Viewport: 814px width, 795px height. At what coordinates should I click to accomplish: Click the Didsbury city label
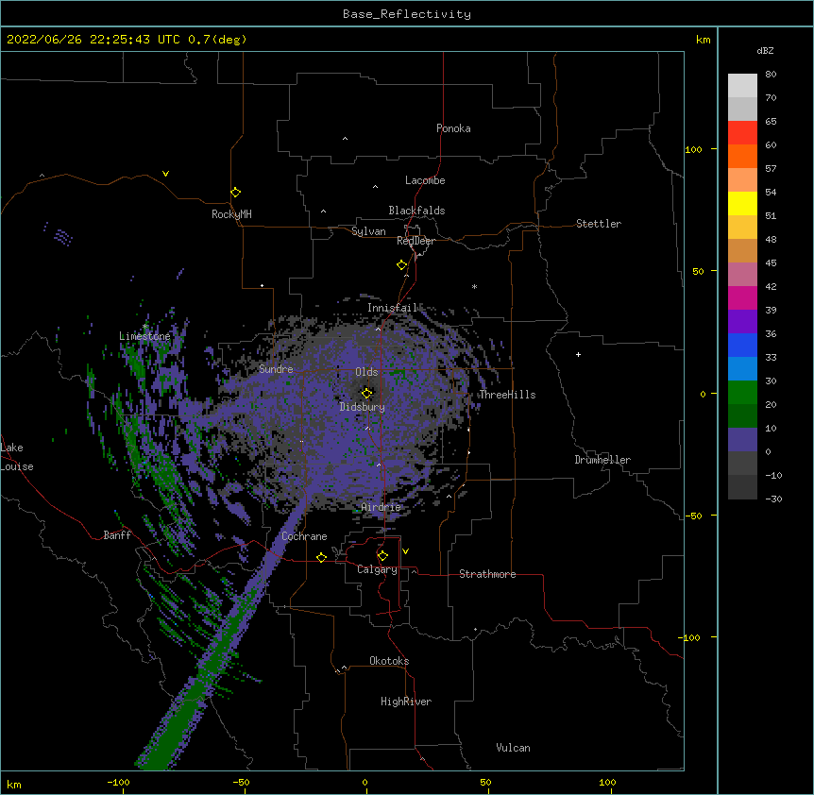[363, 407]
